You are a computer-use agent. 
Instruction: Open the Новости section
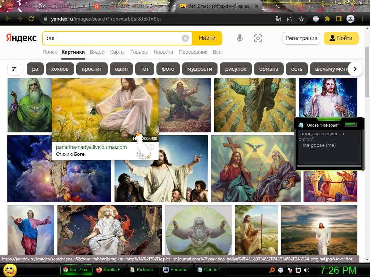click(x=163, y=52)
